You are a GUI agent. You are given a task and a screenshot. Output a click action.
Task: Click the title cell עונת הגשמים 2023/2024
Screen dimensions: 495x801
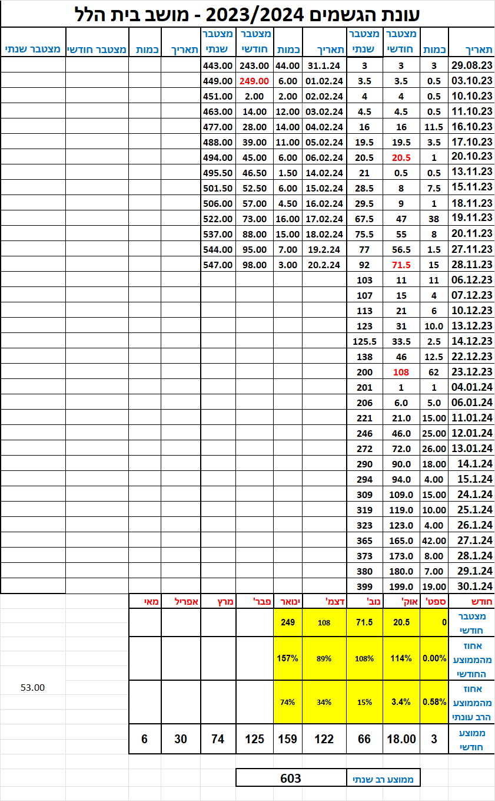247,13
